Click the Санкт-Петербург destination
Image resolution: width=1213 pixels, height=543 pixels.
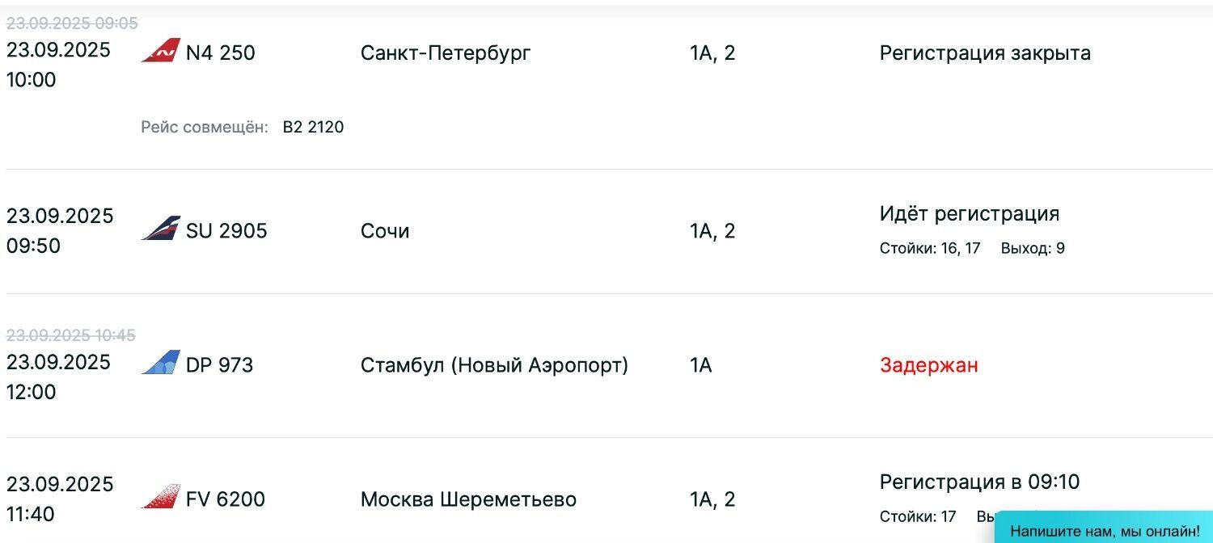pyautogui.click(x=446, y=53)
